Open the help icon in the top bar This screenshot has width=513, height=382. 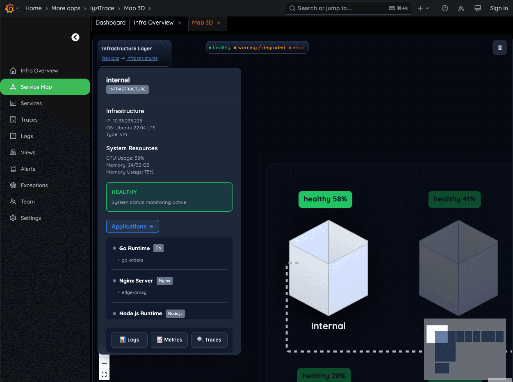[445, 8]
